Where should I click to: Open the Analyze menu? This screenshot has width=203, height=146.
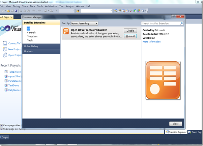pyautogui.click(x=70, y=6)
